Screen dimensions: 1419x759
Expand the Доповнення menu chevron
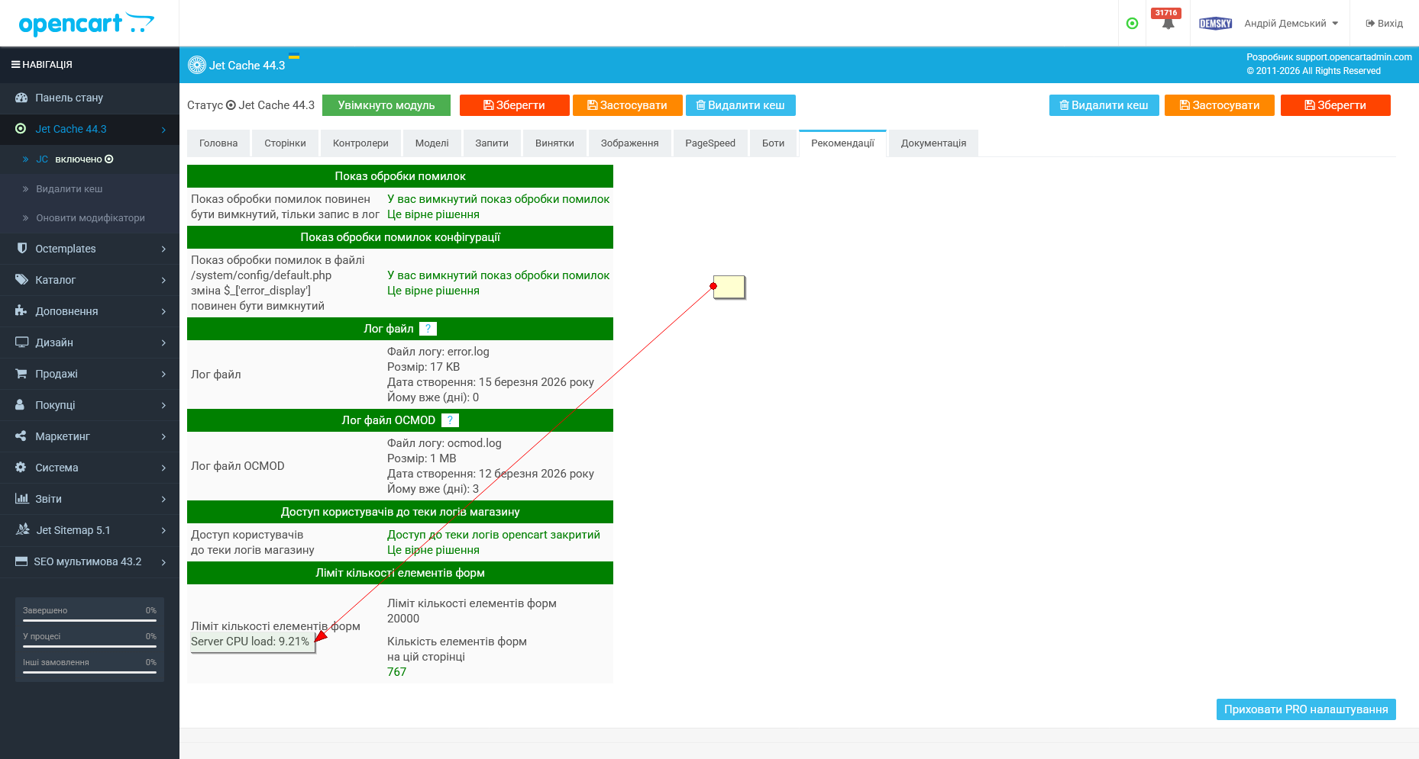163,312
